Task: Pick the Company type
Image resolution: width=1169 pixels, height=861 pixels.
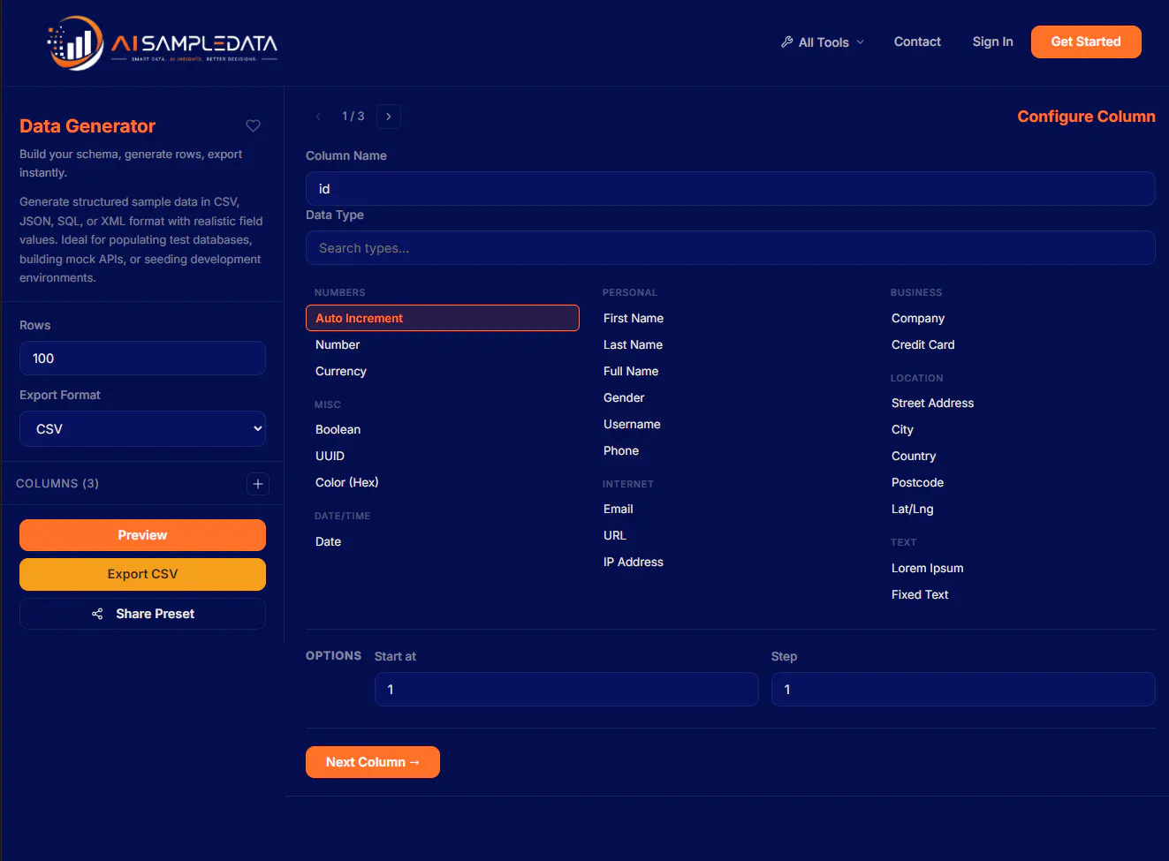Action: (918, 319)
